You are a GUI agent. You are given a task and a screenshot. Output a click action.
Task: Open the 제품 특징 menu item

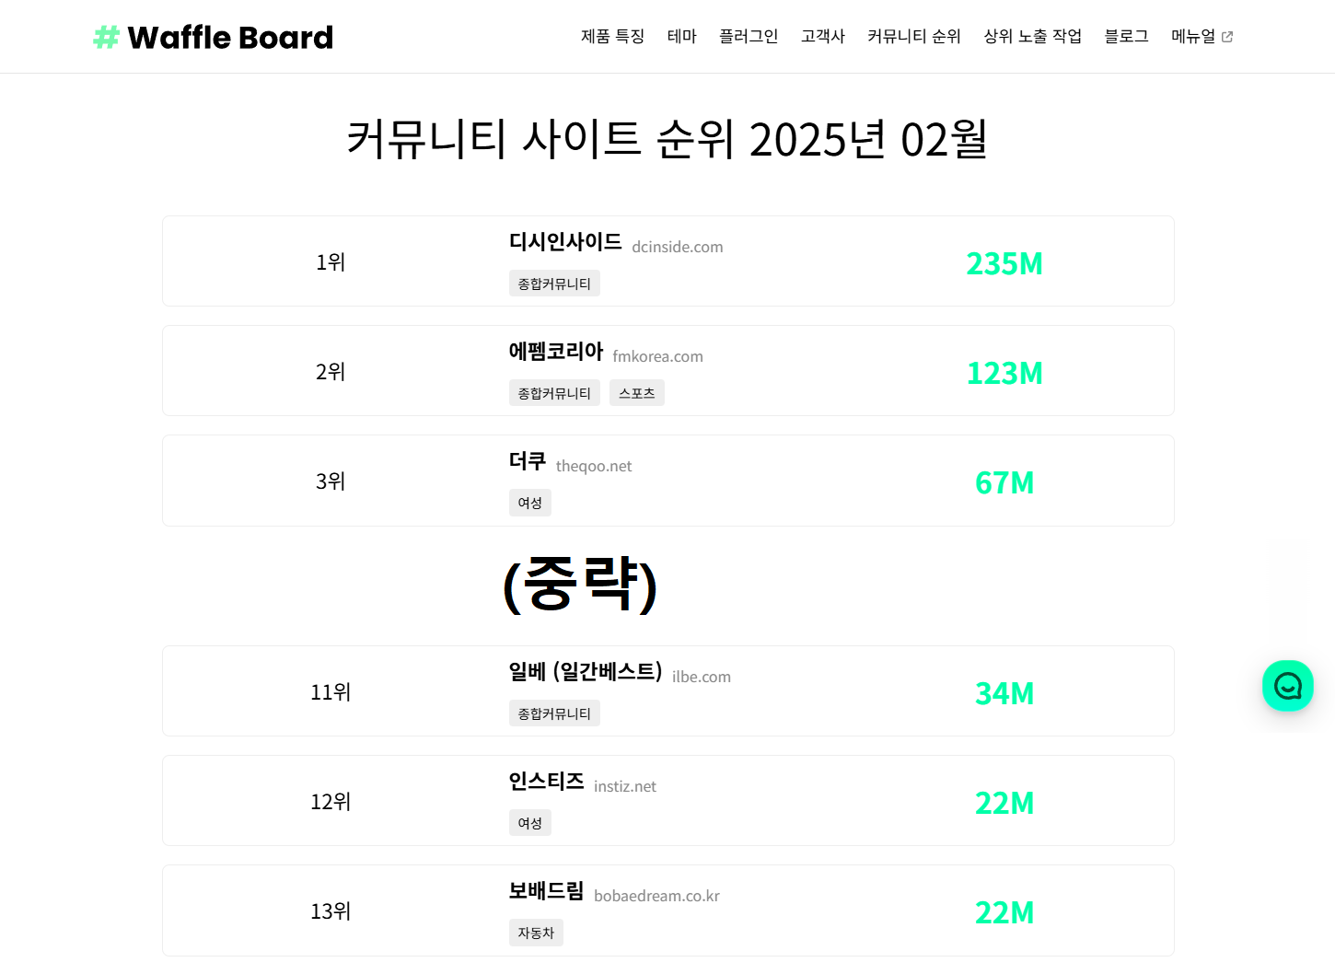(x=612, y=36)
